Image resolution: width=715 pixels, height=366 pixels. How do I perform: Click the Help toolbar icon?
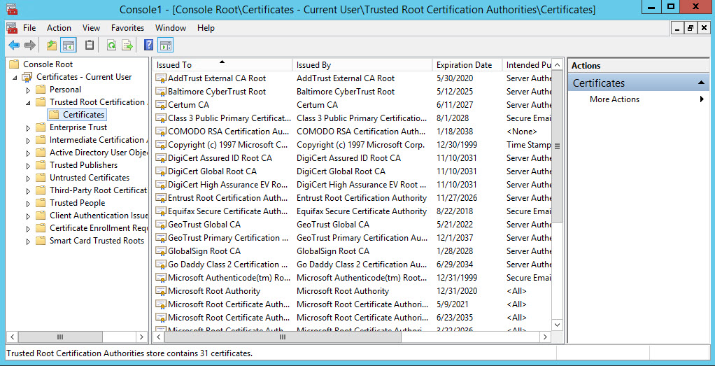(148, 45)
